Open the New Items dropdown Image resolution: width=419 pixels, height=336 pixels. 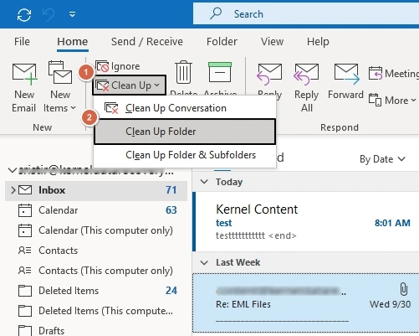pyautogui.click(x=59, y=87)
